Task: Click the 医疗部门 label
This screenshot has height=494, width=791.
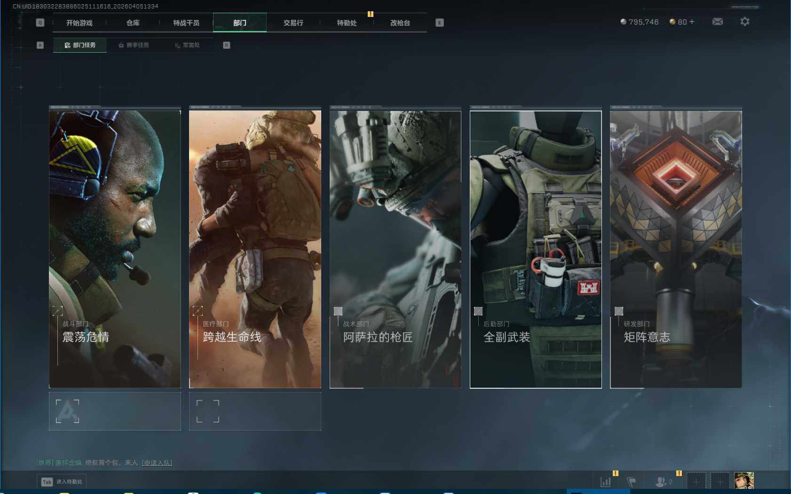Action: (216, 324)
